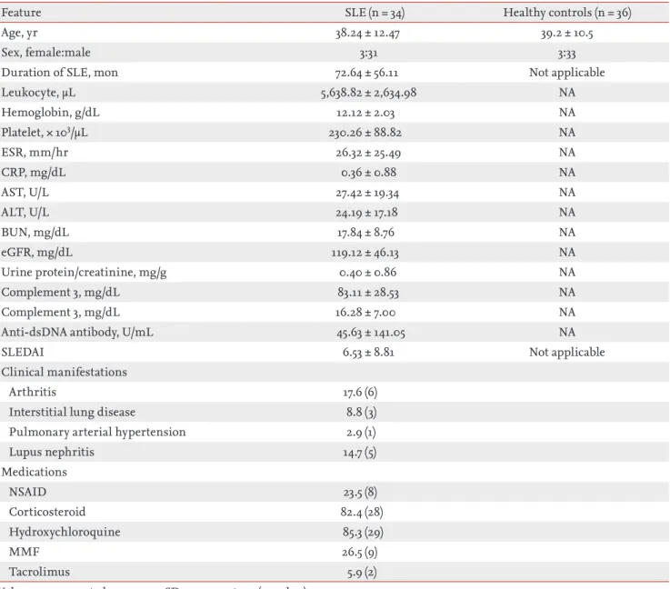Click the 'Tacrolimus' row label
The height and width of the screenshot is (589, 670).
point(39,572)
